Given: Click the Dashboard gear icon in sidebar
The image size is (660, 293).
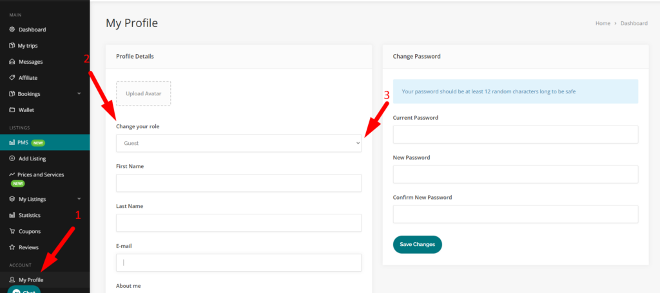Looking at the screenshot, I should [12, 30].
